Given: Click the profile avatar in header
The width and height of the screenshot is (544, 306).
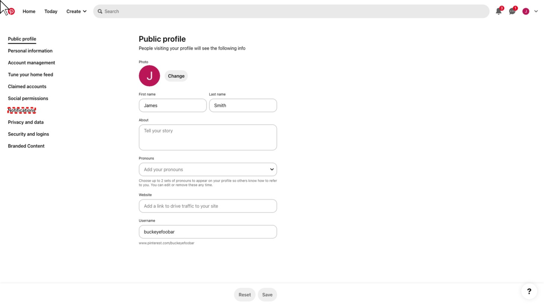Looking at the screenshot, I should 526,12.
